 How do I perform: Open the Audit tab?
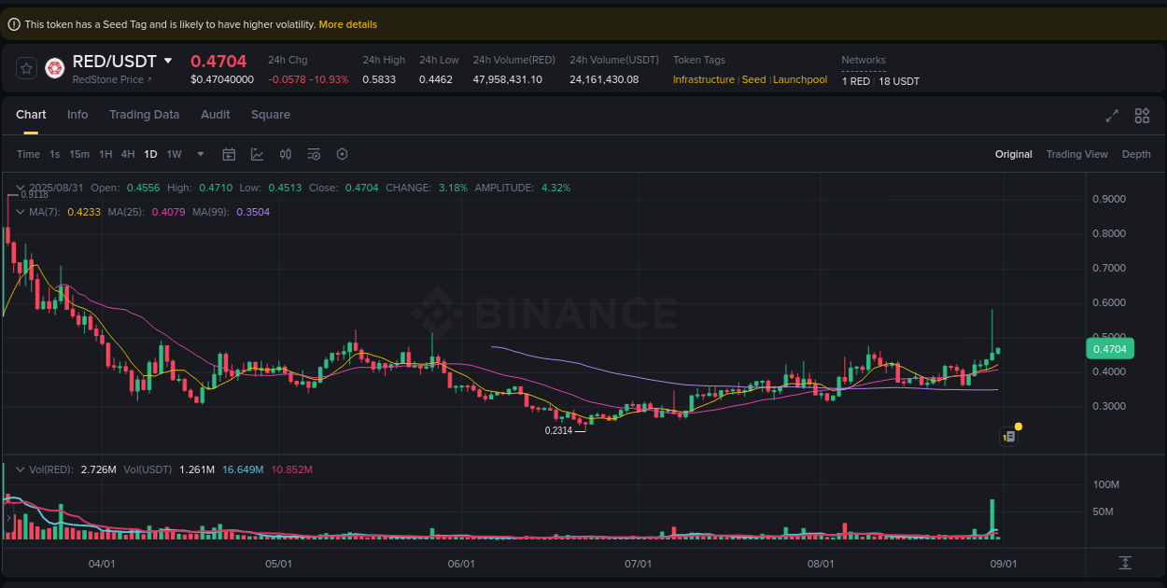pyautogui.click(x=216, y=114)
